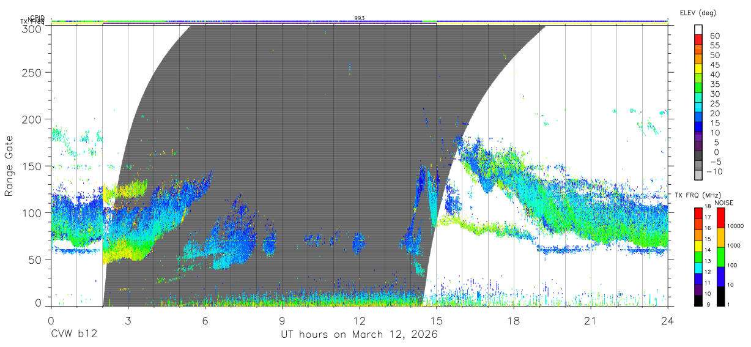751x347 pixels.
Task: Click the 'ELEV (deg)' legend title
Action: point(698,13)
